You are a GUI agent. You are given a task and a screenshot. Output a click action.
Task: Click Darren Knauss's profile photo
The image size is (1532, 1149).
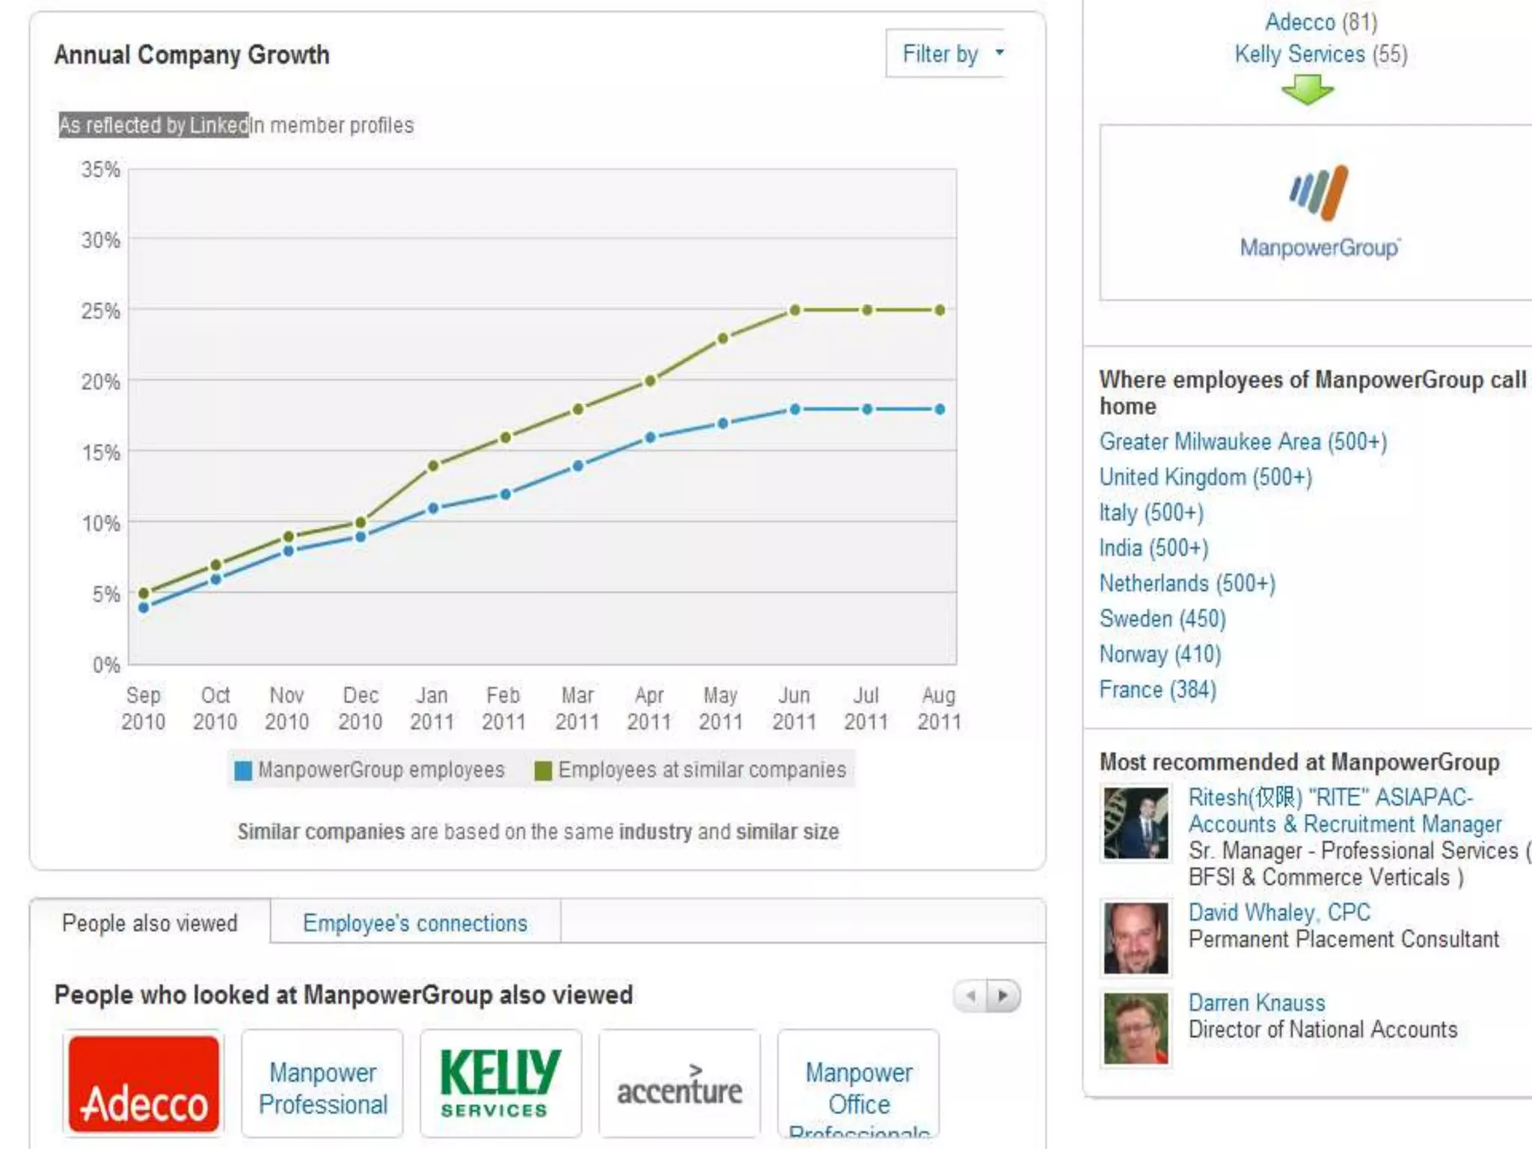pyautogui.click(x=1136, y=1029)
